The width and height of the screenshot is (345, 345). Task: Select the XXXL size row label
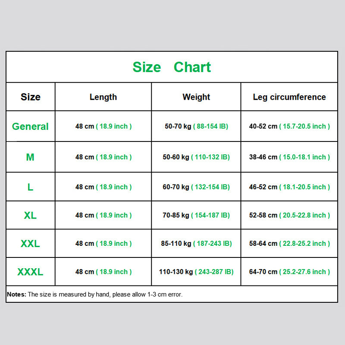pos(30,272)
